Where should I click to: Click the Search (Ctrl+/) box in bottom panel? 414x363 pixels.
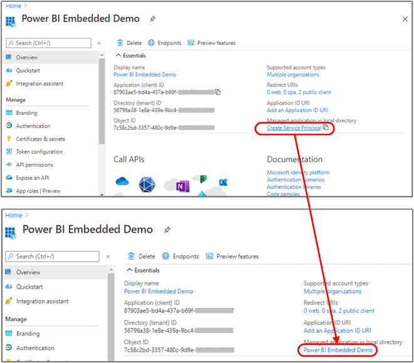point(52,257)
